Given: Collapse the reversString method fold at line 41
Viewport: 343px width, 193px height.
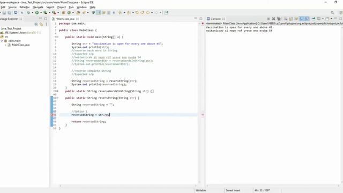Looking at the screenshot, I should pyautogui.click(x=57, y=98).
